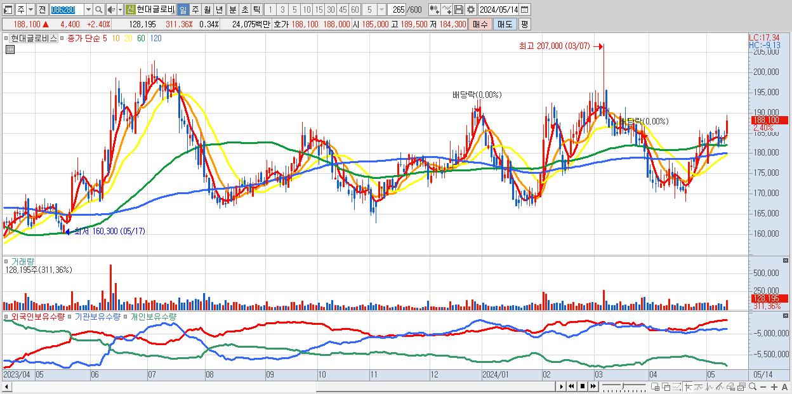792x394 pixels.
Task: Toggle the left side panel icon
Action: [x=8, y=10]
